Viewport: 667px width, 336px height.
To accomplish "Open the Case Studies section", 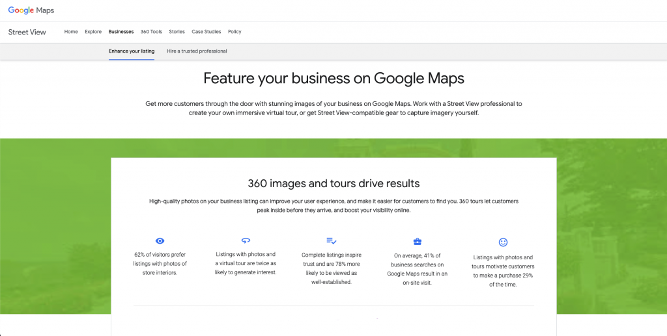I will [x=206, y=32].
